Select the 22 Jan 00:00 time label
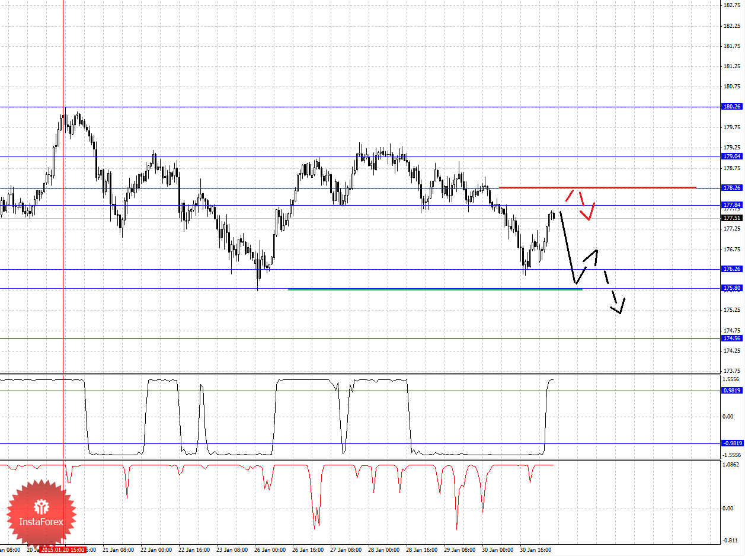 (x=156, y=550)
